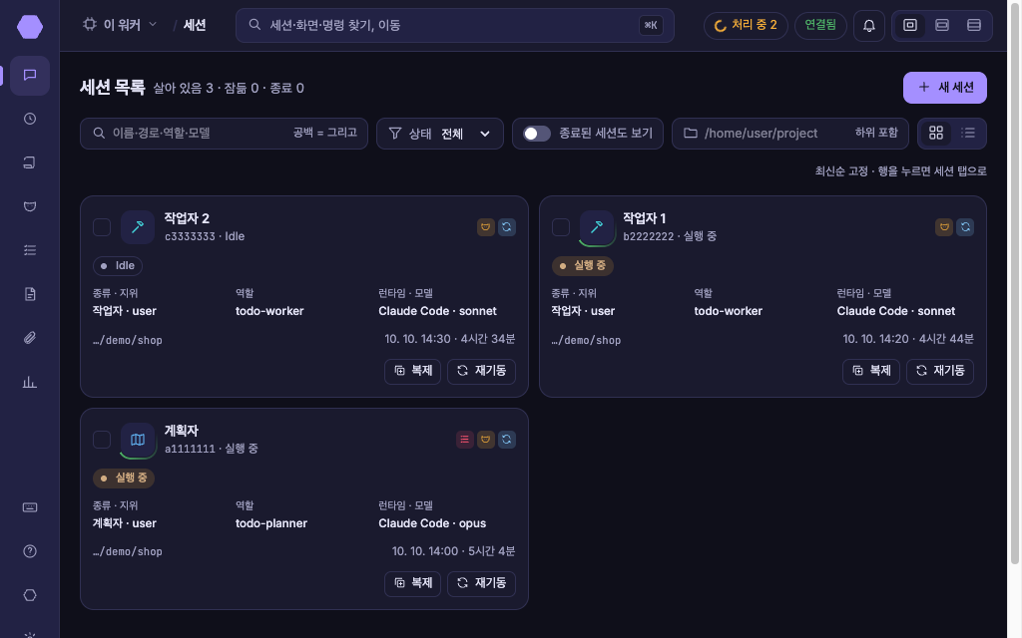Click 재기동 on the 계획자 card

pyautogui.click(x=482, y=583)
